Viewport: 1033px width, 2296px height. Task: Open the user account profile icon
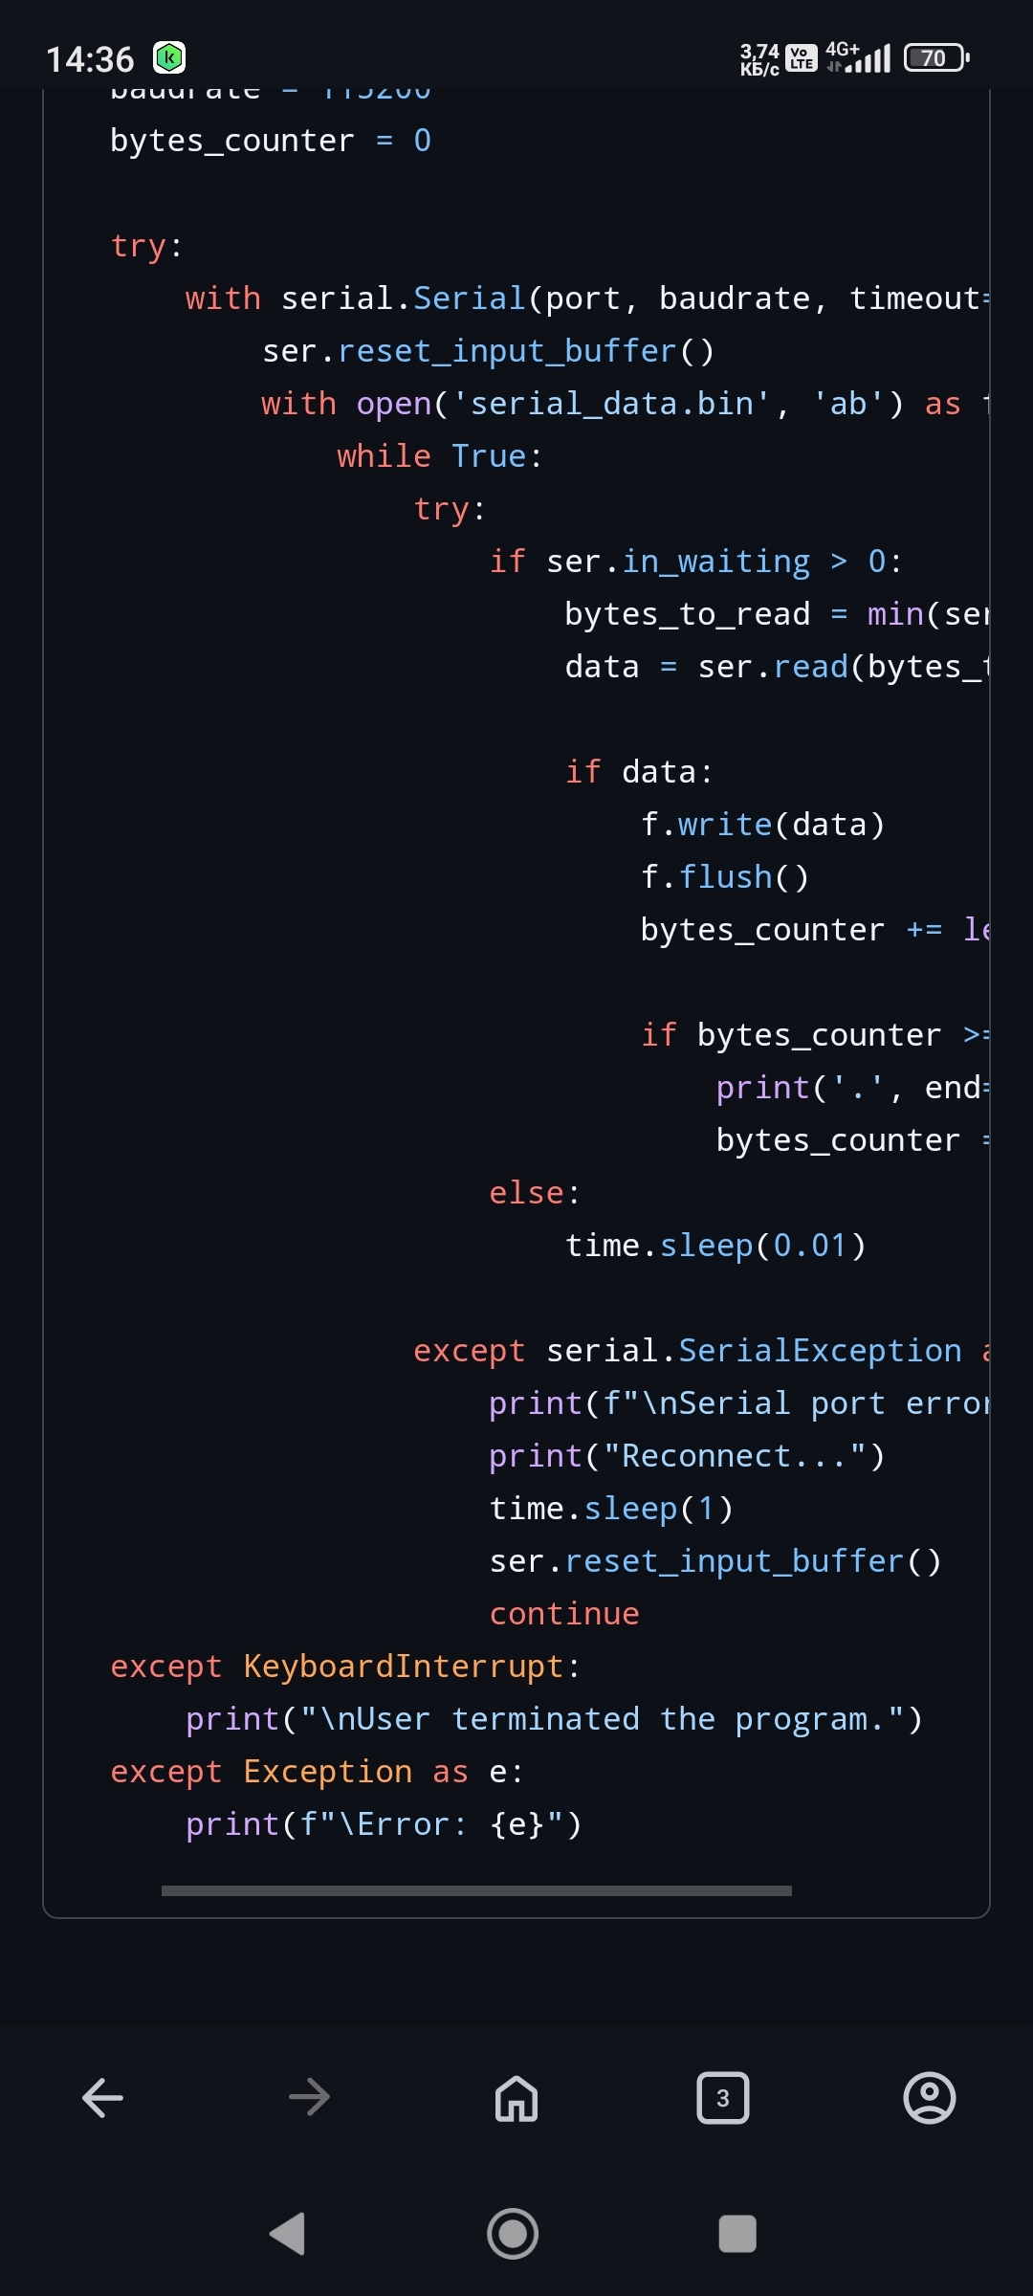pyautogui.click(x=929, y=2098)
